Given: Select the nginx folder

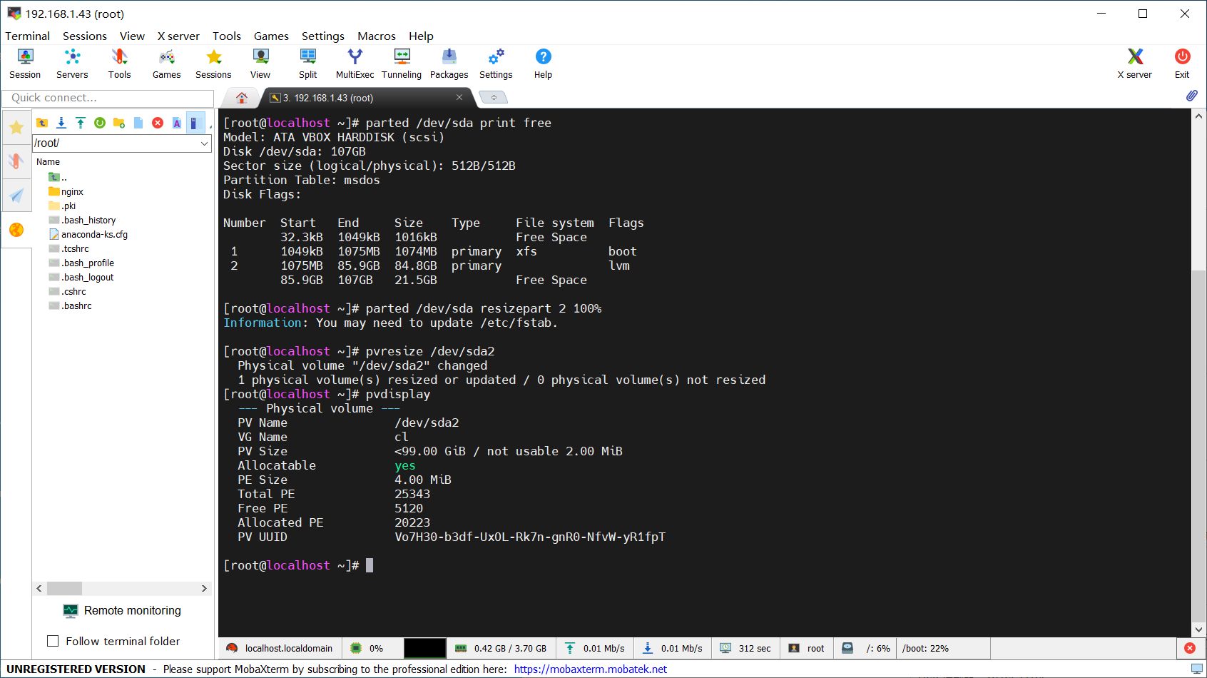Looking at the screenshot, I should tap(66, 191).
